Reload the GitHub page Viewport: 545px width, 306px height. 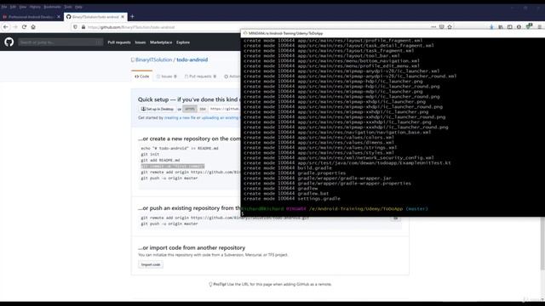pos(24,26)
